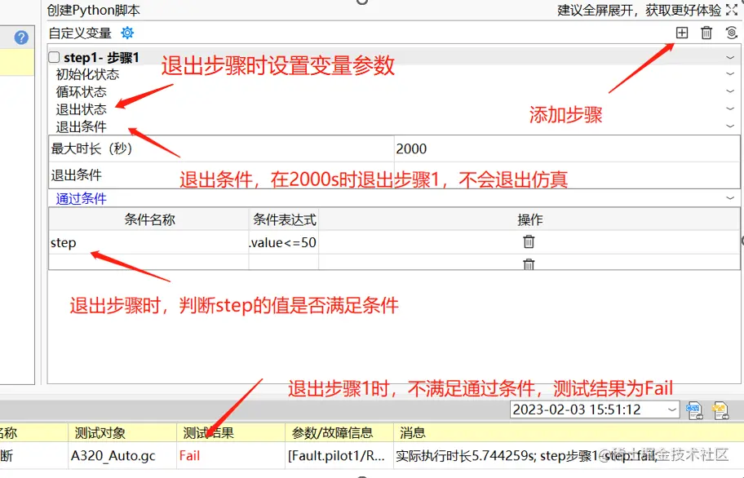
Task: Click the empty condition name cell
Action: [x=148, y=262]
